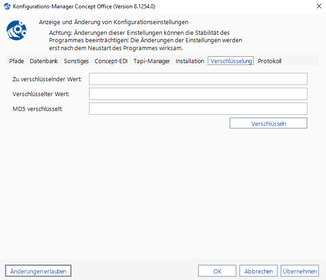The width and height of the screenshot is (326, 280).
Task: Go to the Concept-EDI tab
Action: pos(111,61)
